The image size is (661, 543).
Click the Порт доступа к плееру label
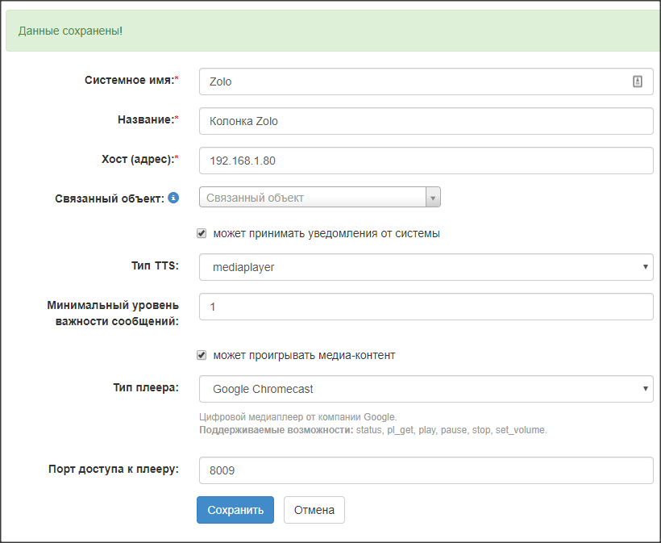[113, 470]
